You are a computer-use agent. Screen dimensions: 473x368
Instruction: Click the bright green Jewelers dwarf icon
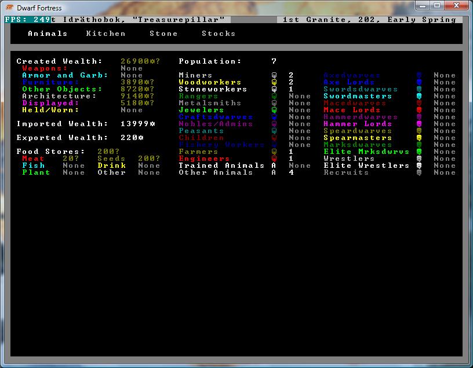click(274, 110)
